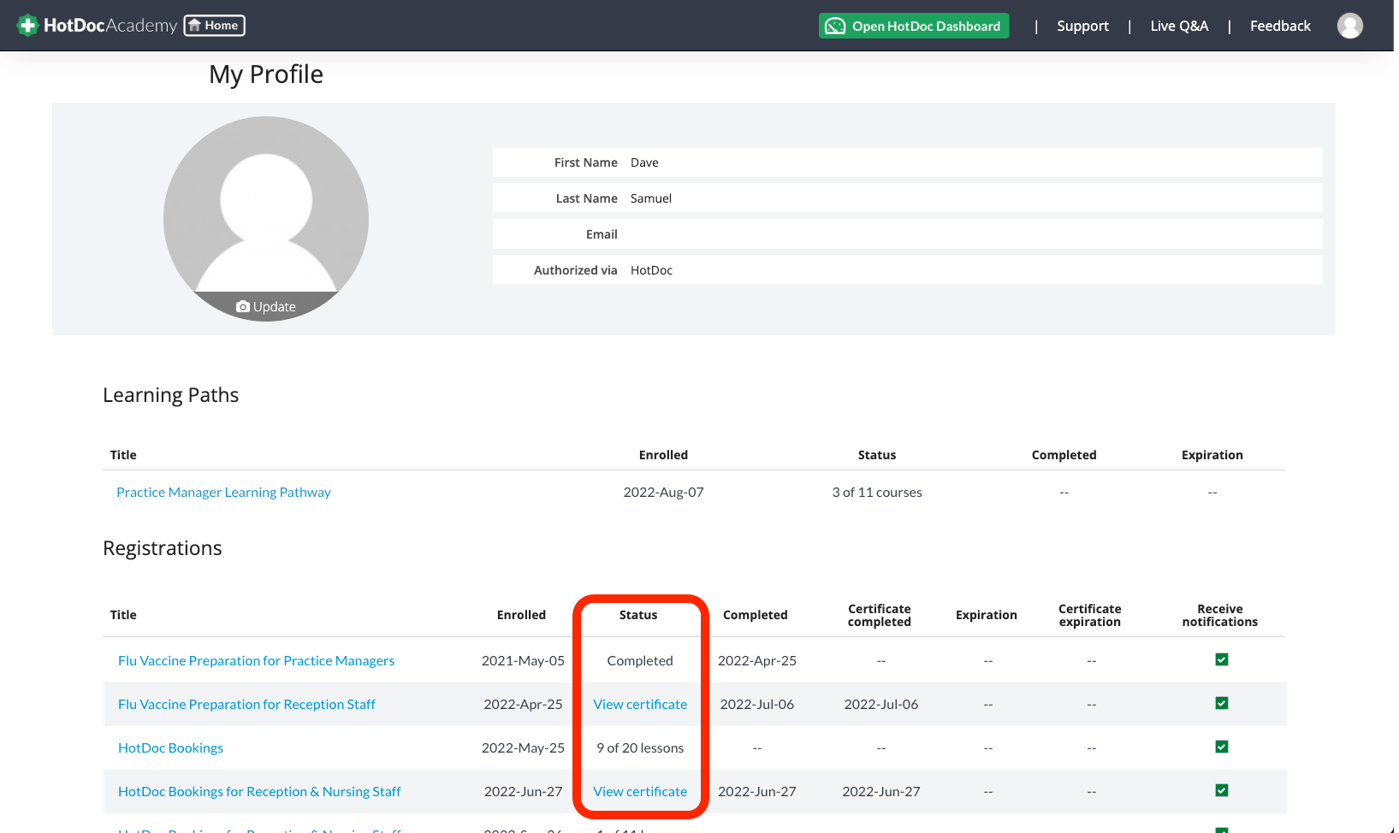Click enrolled date 2022-Aug-07
The image size is (1399, 833).
(x=663, y=493)
